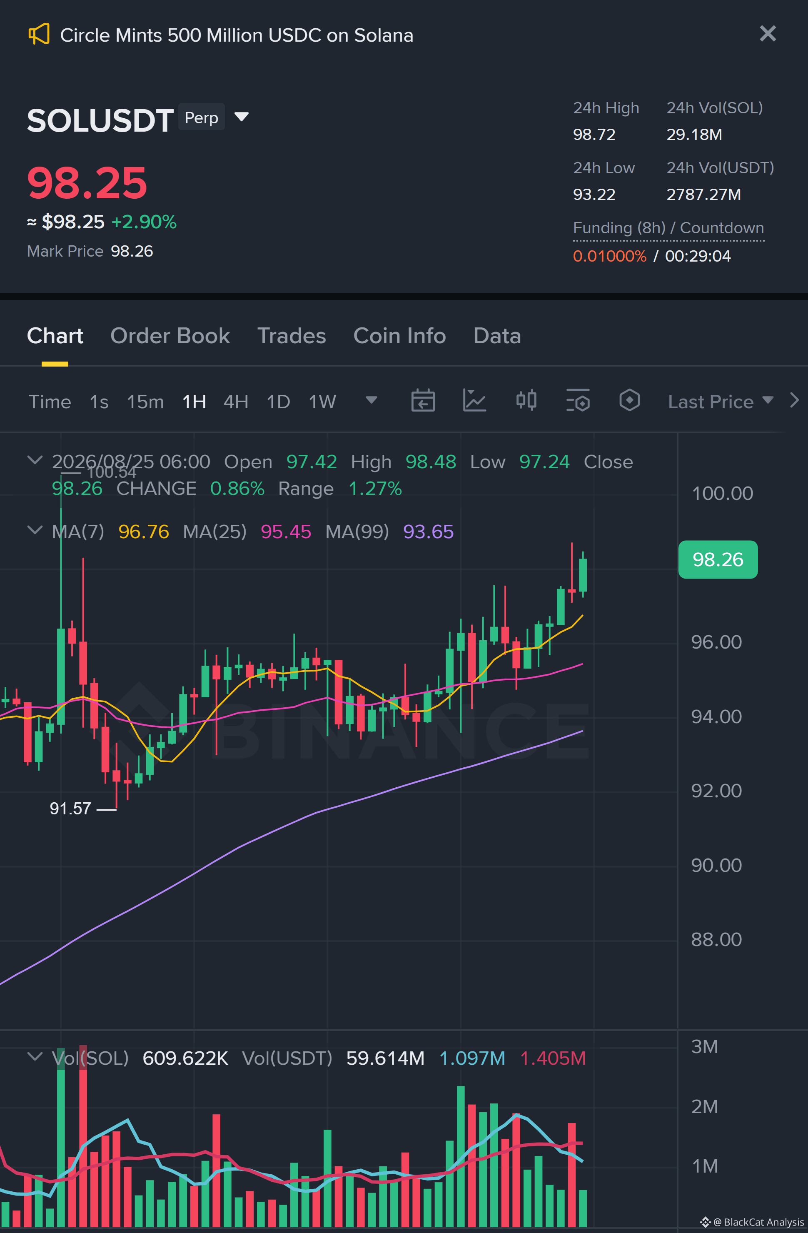The width and height of the screenshot is (808, 1233).
Task: Select the 15m interval
Action: (x=145, y=402)
